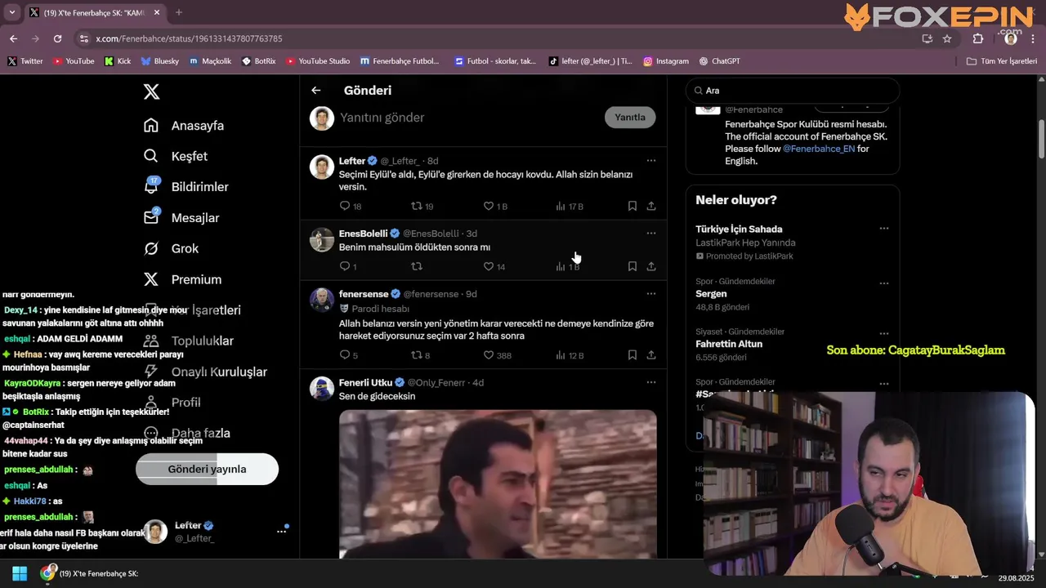The width and height of the screenshot is (1046, 588).
Task: Open EnesBolelli's profile name link
Action: click(364, 234)
